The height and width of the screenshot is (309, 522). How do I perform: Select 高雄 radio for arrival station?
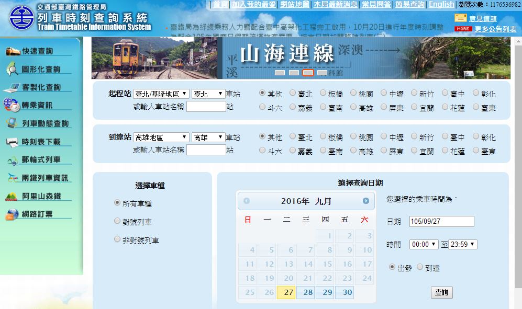[353, 151]
